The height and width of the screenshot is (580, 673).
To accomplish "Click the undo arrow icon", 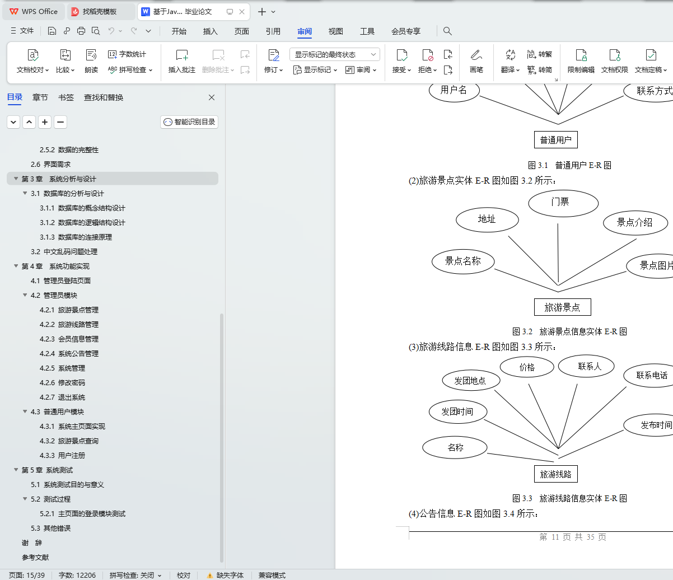I will [x=111, y=31].
